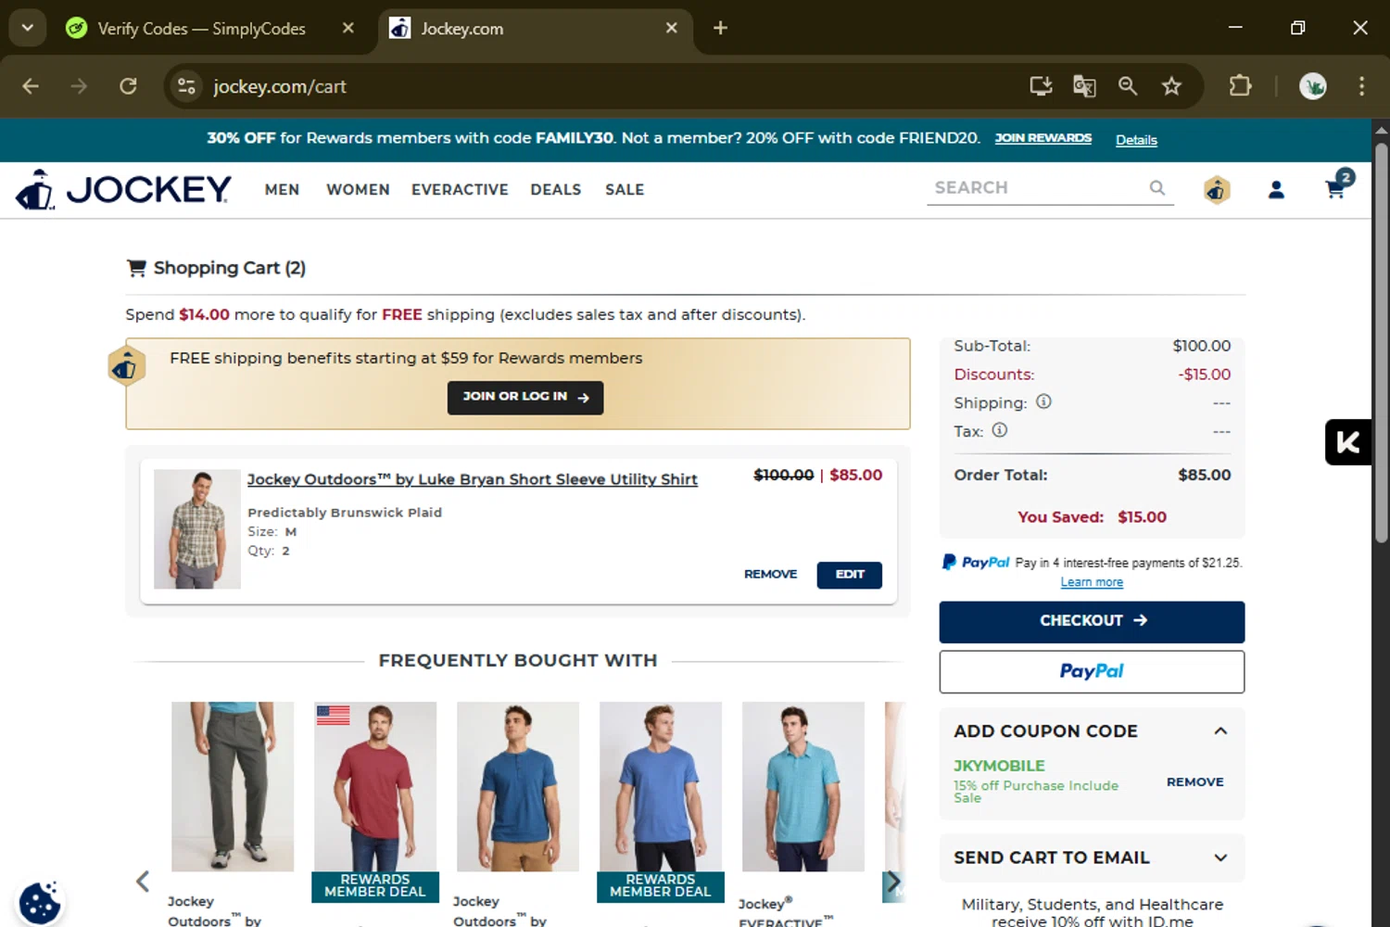
Task: Open the tab search dropdown arrow
Action: [x=27, y=28]
